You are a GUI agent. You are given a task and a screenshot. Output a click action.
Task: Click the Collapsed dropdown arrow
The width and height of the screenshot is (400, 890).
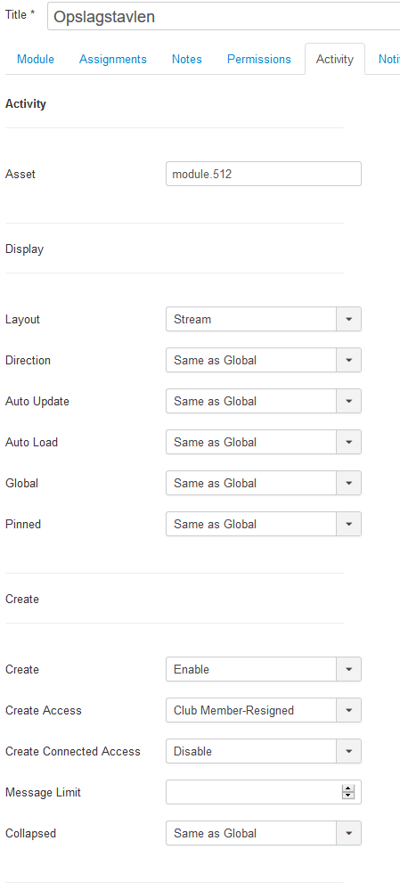point(349,833)
